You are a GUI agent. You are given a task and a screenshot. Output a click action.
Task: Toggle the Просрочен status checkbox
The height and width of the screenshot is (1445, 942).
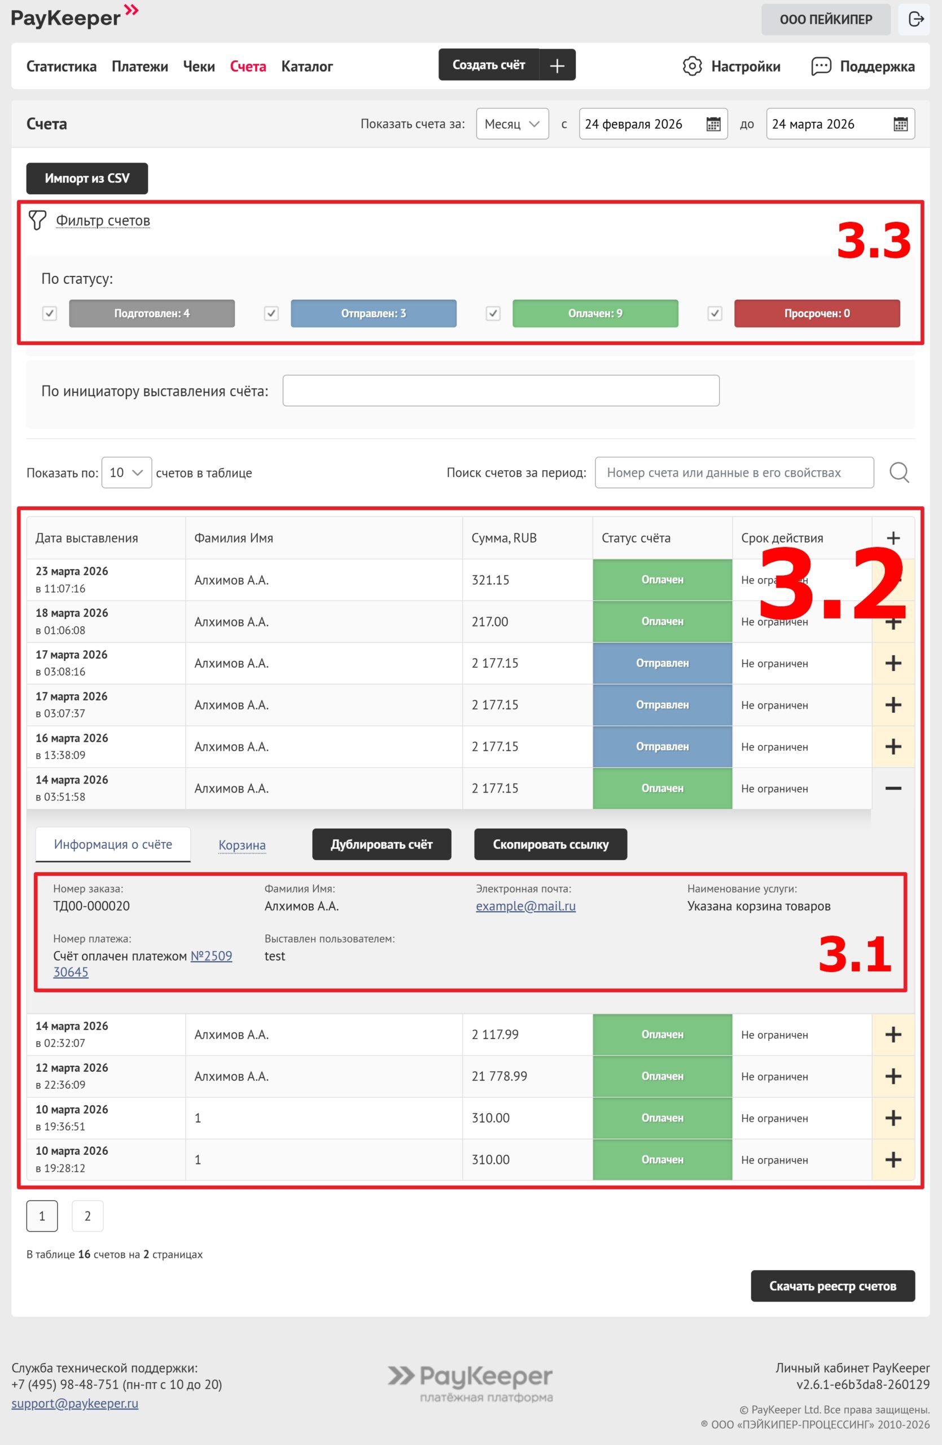pos(715,313)
